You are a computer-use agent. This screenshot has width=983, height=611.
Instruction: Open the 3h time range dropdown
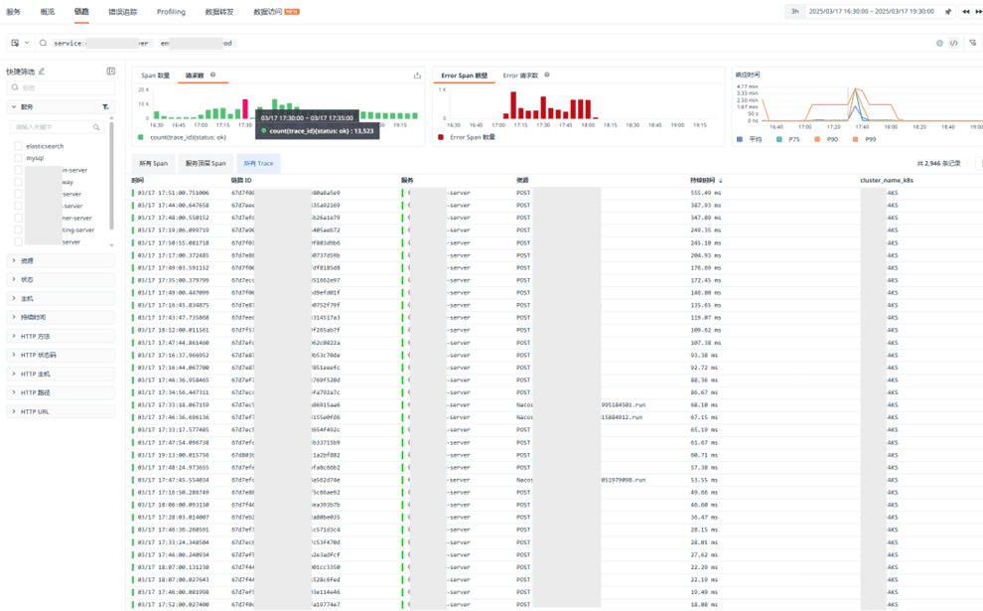[794, 12]
